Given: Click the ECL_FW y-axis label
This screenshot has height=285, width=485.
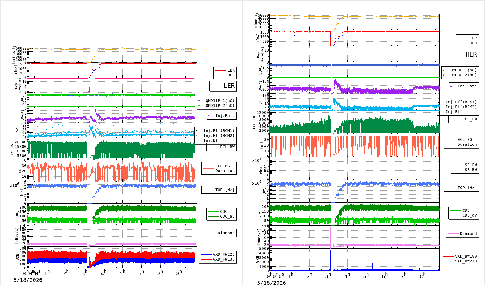Looking at the screenshot, I should 254,122.
